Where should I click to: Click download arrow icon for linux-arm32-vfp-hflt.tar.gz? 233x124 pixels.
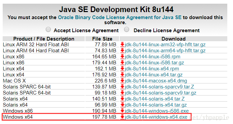coord(122,45)
